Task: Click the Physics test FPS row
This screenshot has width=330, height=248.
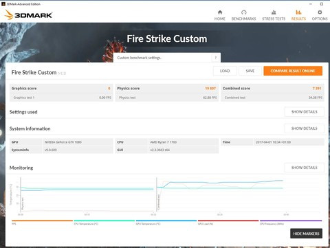Action: [x=167, y=98]
